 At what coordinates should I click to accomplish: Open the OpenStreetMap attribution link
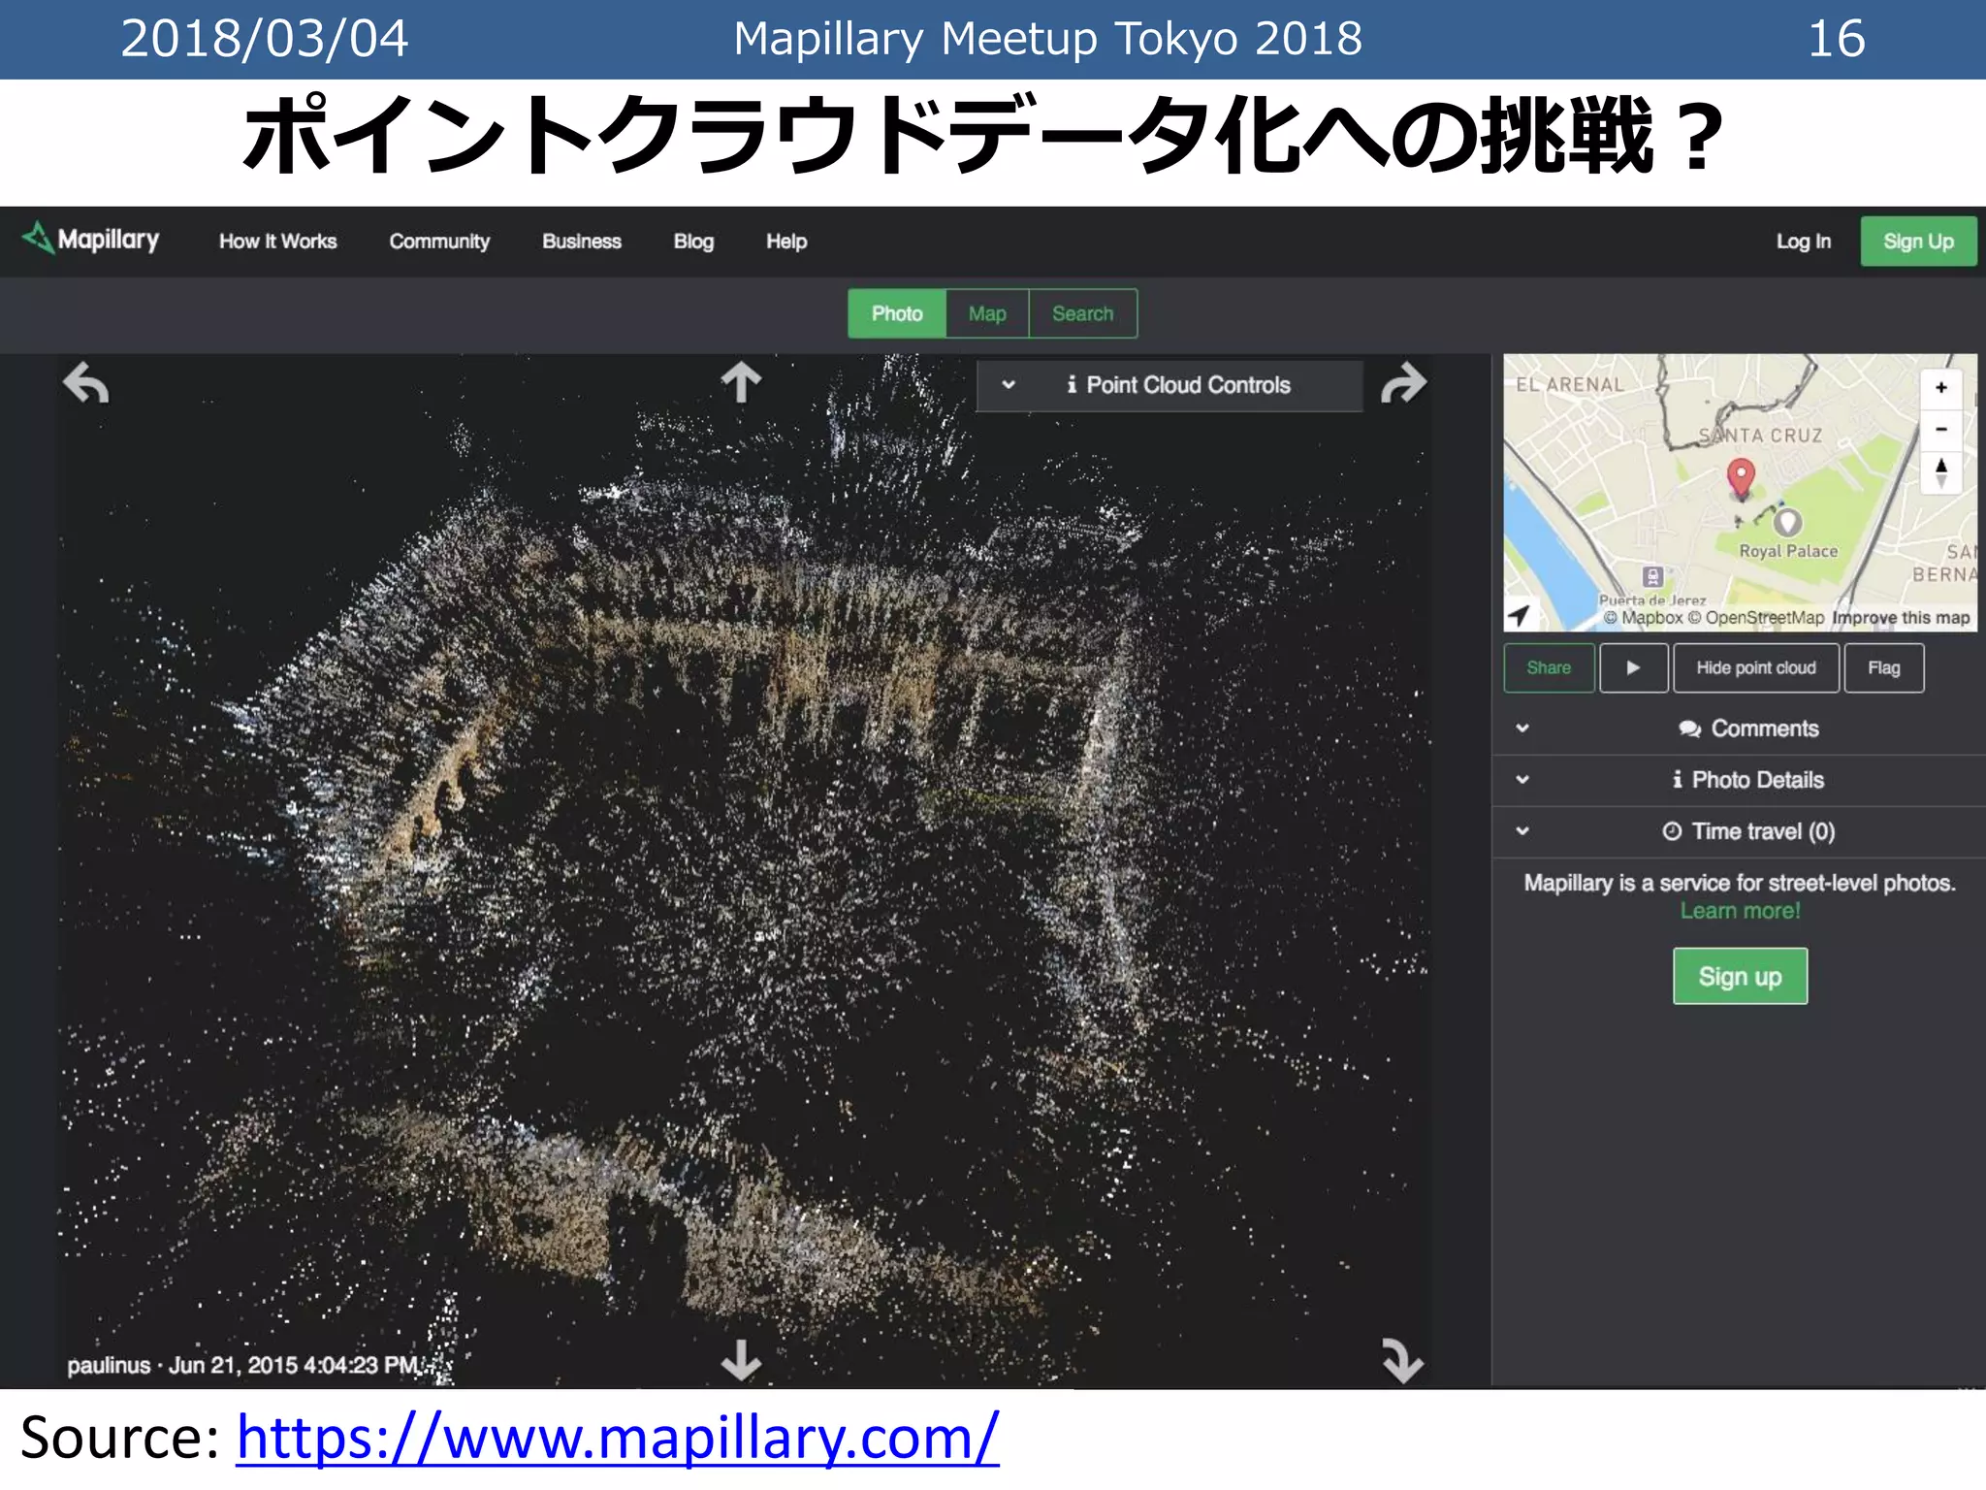click(x=1755, y=618)
